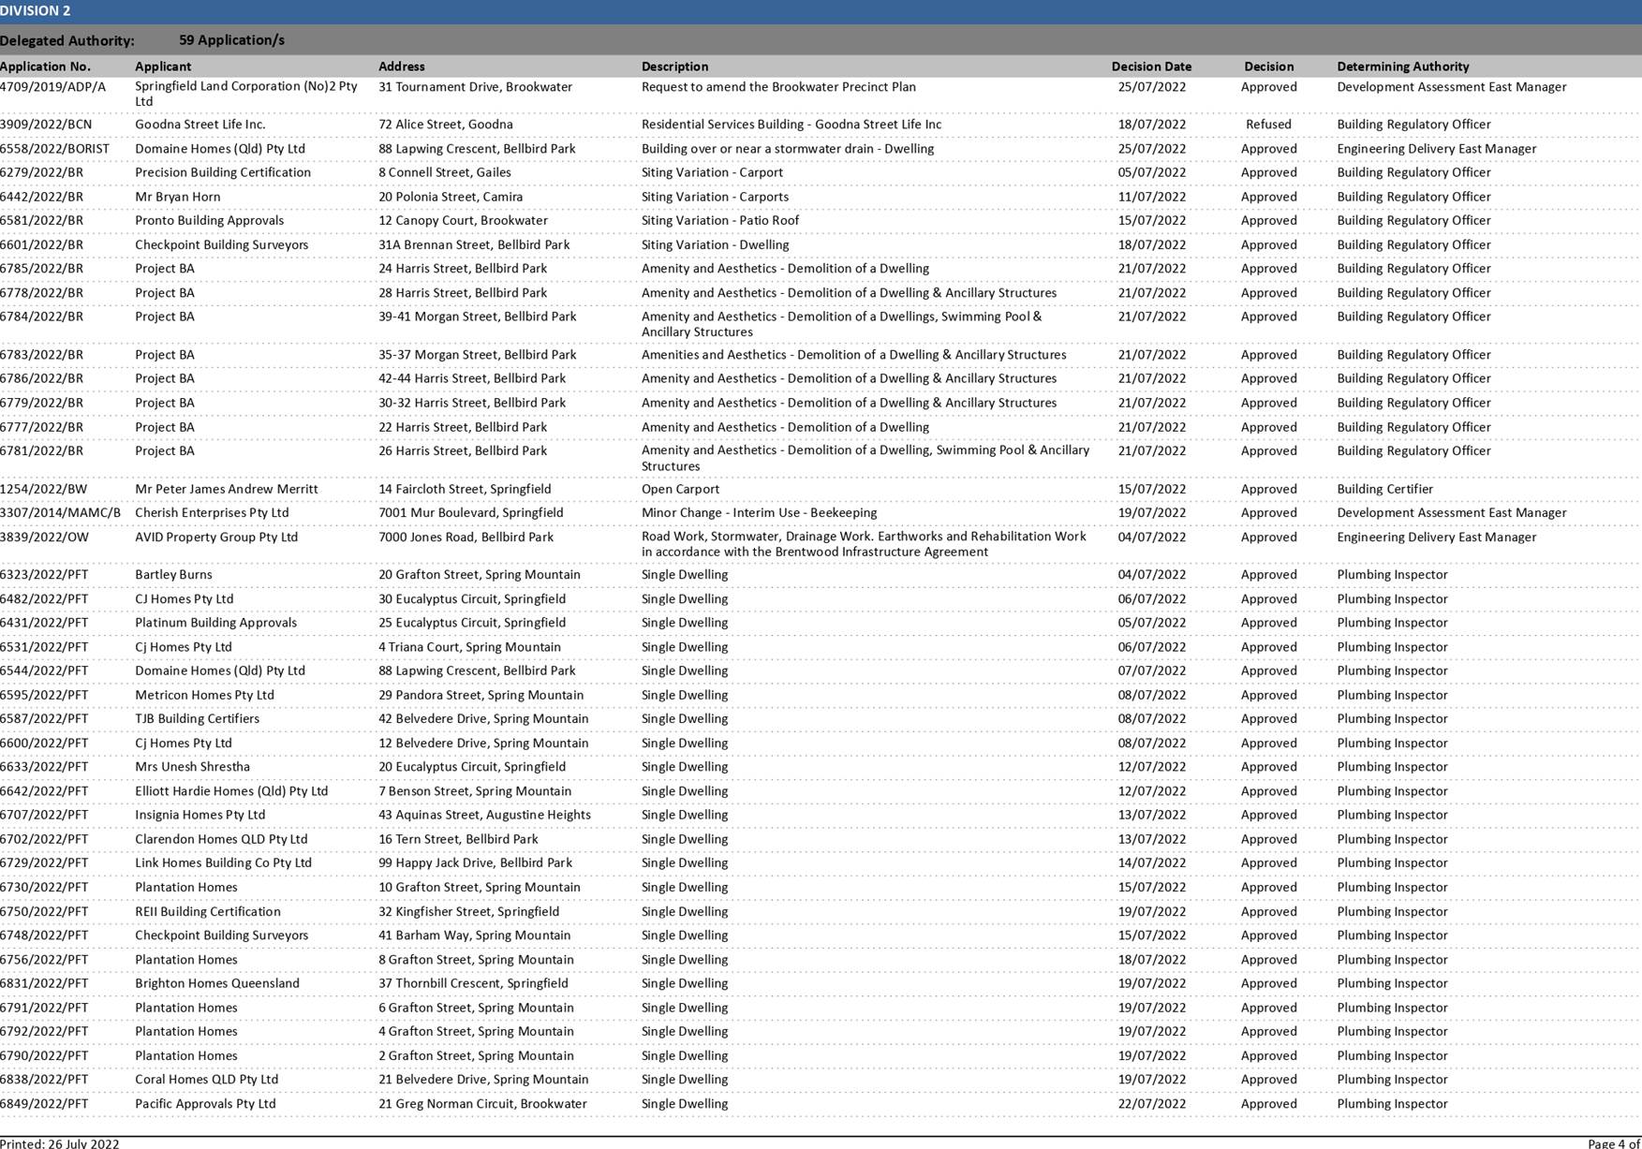The image size is (1642, 1149).
Task: Click the Applicant column header
Action: (163, 66)
